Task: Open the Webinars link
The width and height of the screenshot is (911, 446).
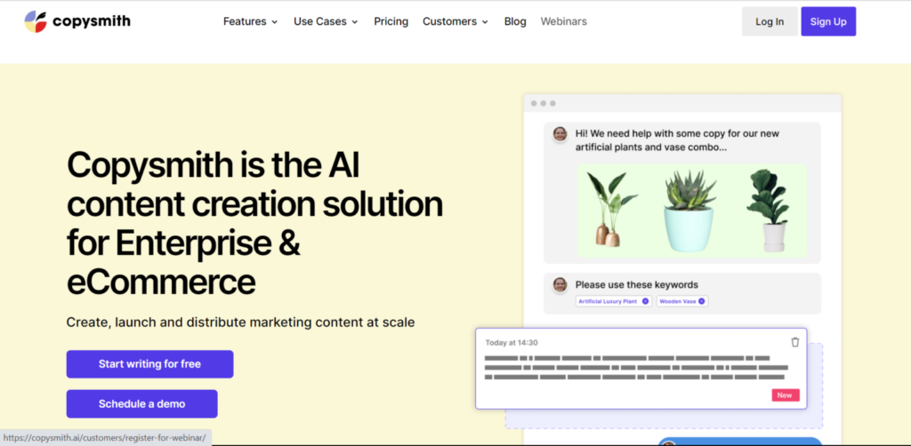Action: pyautogui.click(x=563, y=21)
